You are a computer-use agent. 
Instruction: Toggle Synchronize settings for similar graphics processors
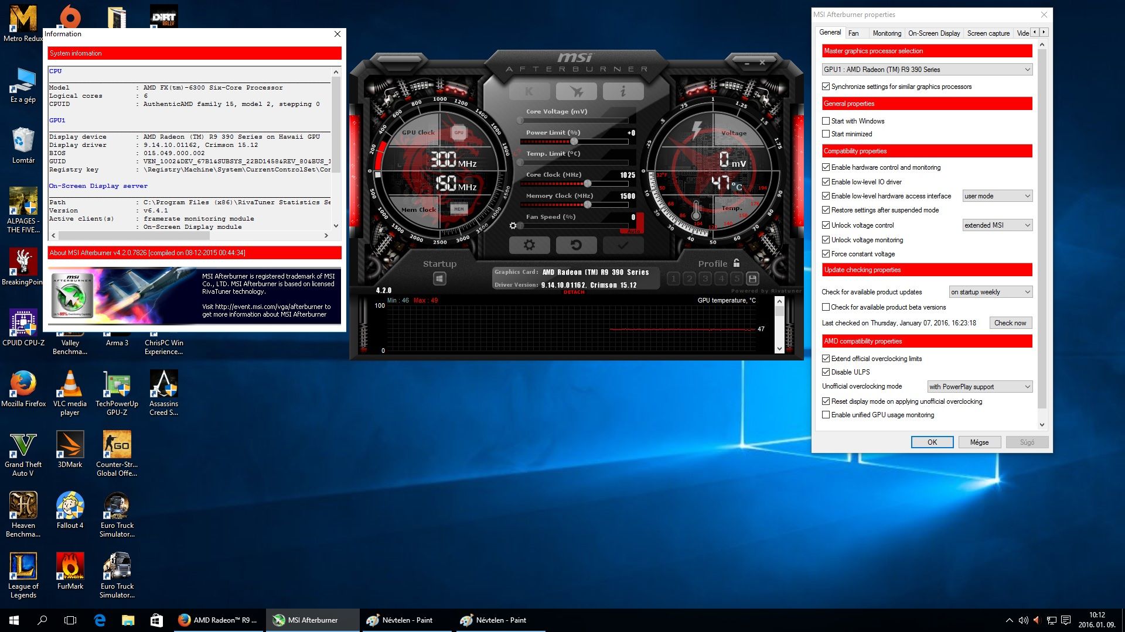[x=826, y=87]
